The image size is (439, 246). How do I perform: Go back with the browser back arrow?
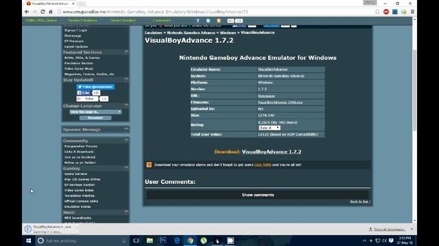(x=27, y=12)
